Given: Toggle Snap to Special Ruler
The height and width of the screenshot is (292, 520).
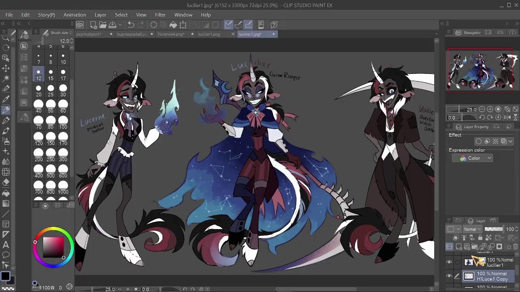Looking at the screenshot, I should point(238,25).
